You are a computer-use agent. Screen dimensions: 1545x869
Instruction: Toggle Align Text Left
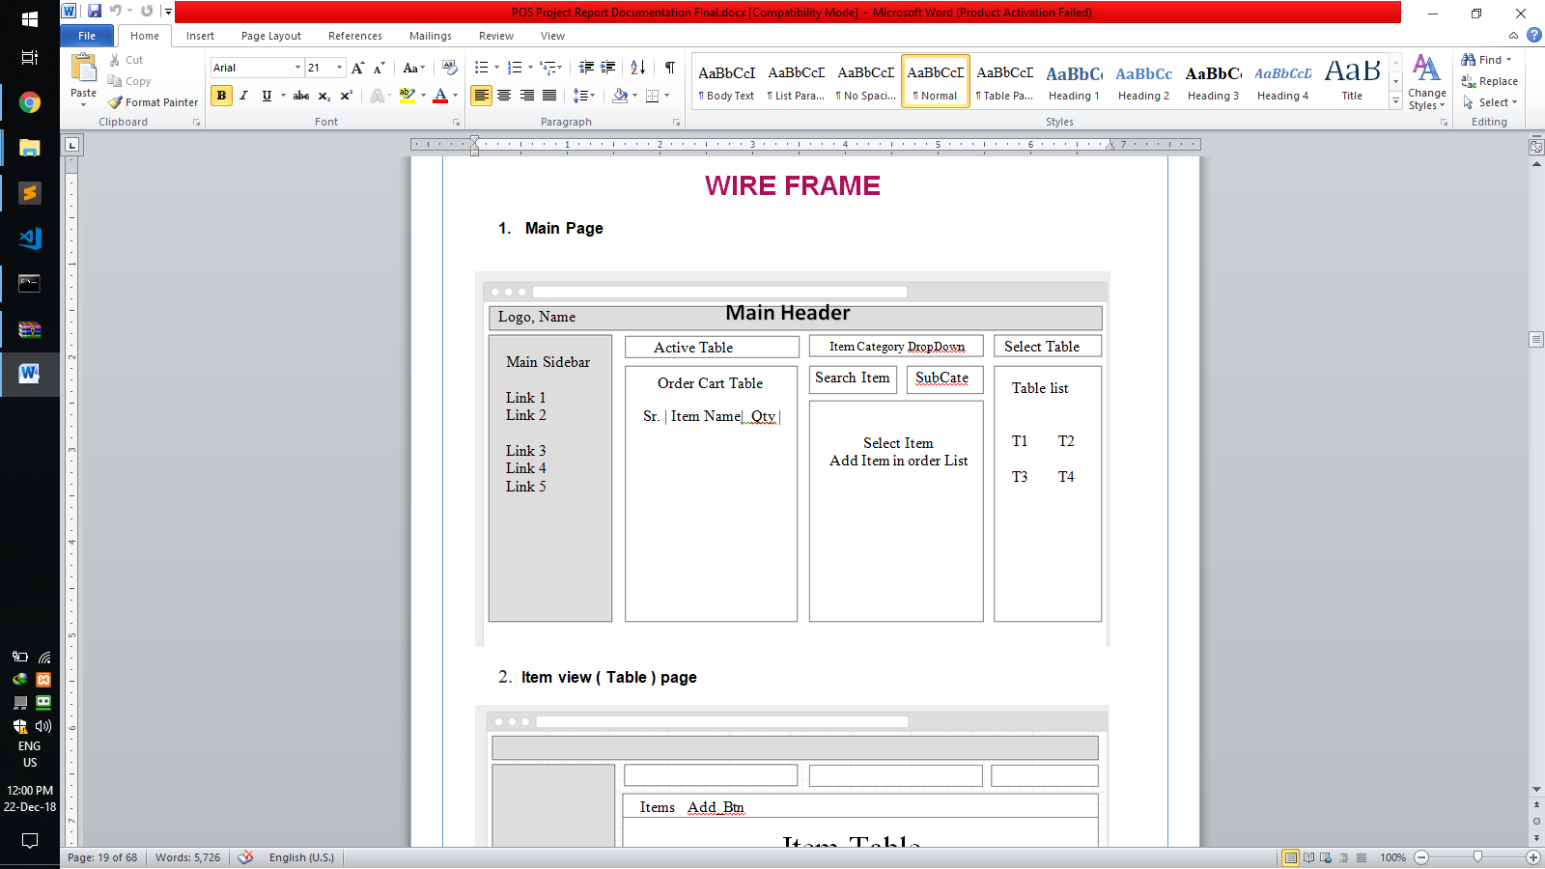(x=481, y=96)
